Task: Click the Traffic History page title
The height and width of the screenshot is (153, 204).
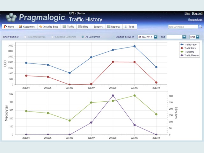Action: (x=86, y=19)
